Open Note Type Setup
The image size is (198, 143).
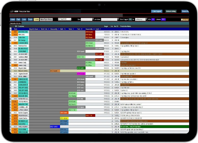point(46,19)
